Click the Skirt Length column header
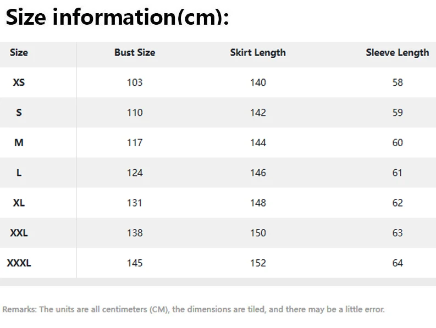This screenshot has height=328, width=436. click(x=258, y=53)
